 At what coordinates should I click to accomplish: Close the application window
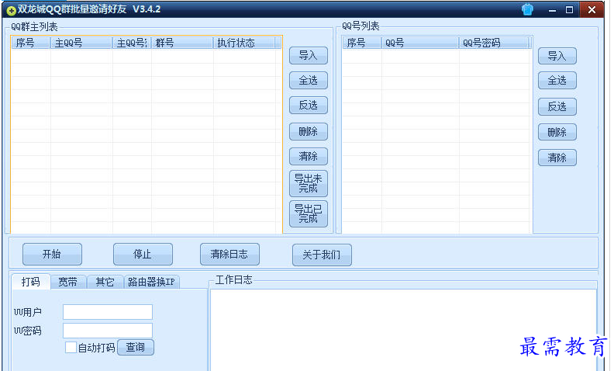(592, 9)
